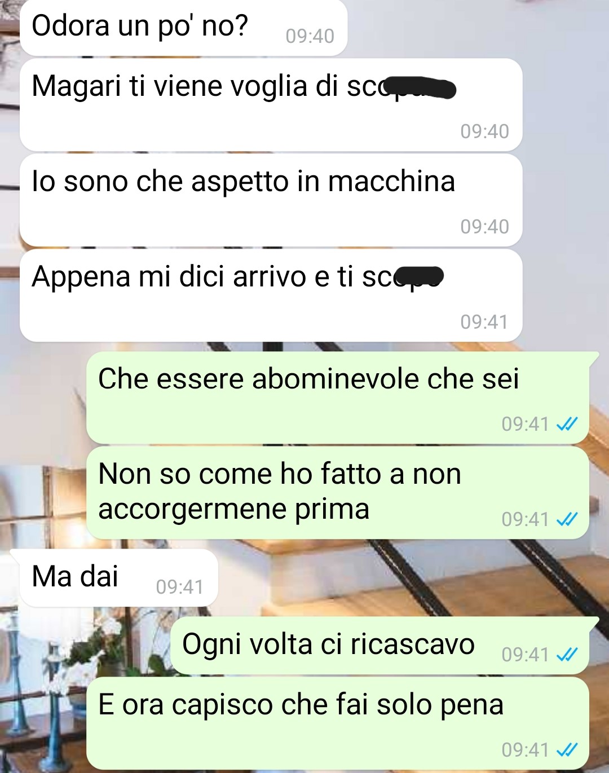
Task: Tap the 'Odora un po' no?' message
Action: (x=183, y=26)
